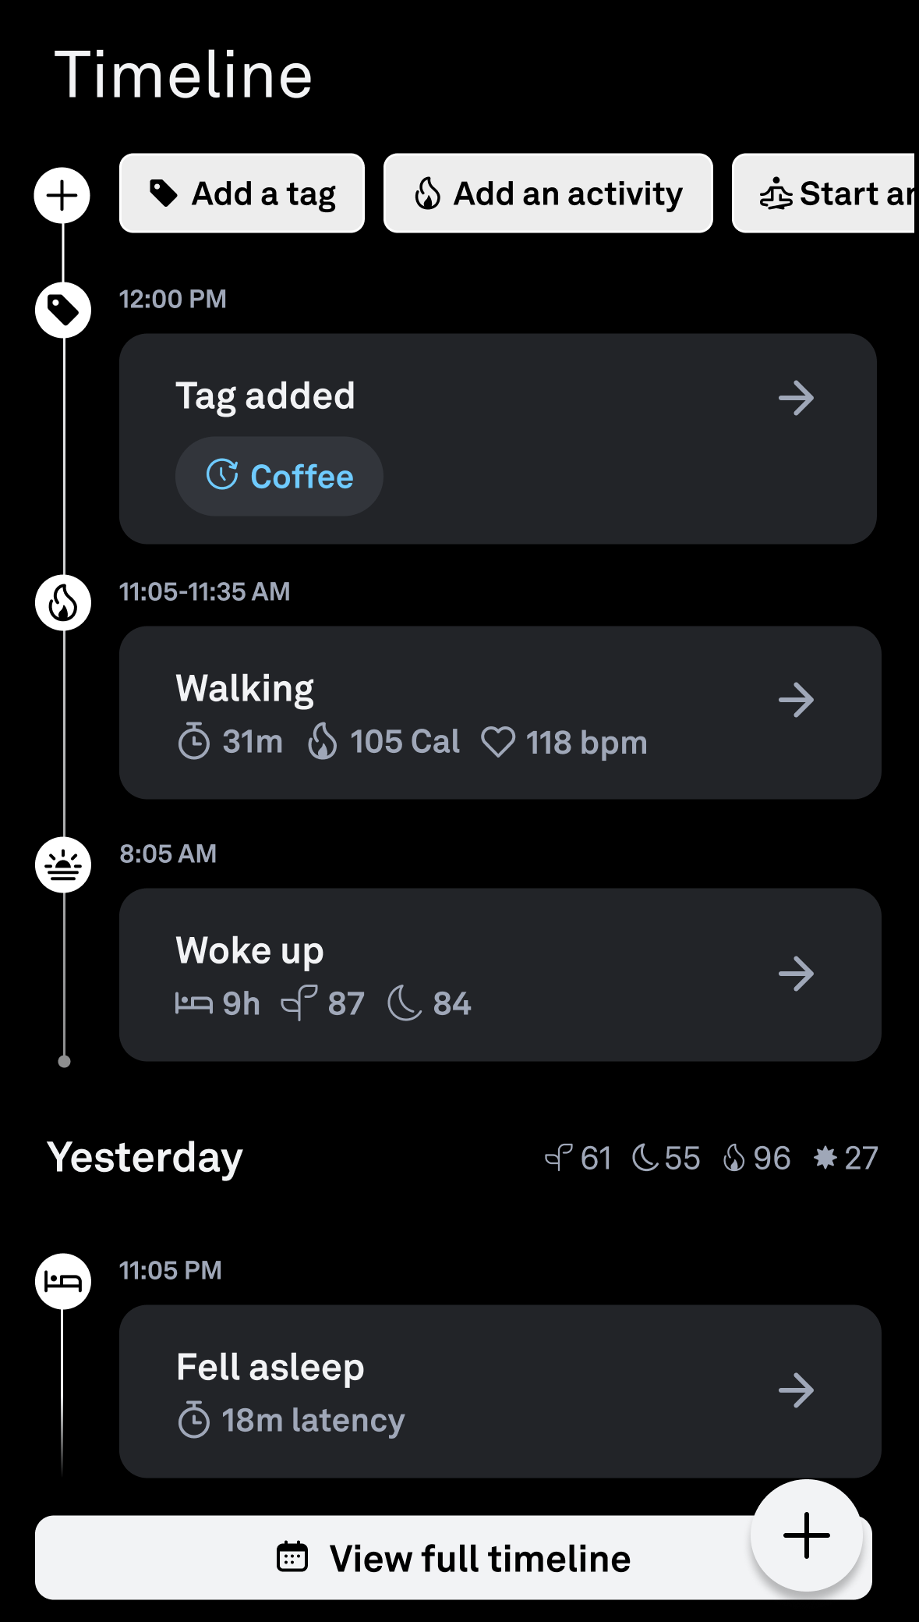Tap the sunrise wake-up marker icon
Screen dimensions: 919x1622
(63, 865)
